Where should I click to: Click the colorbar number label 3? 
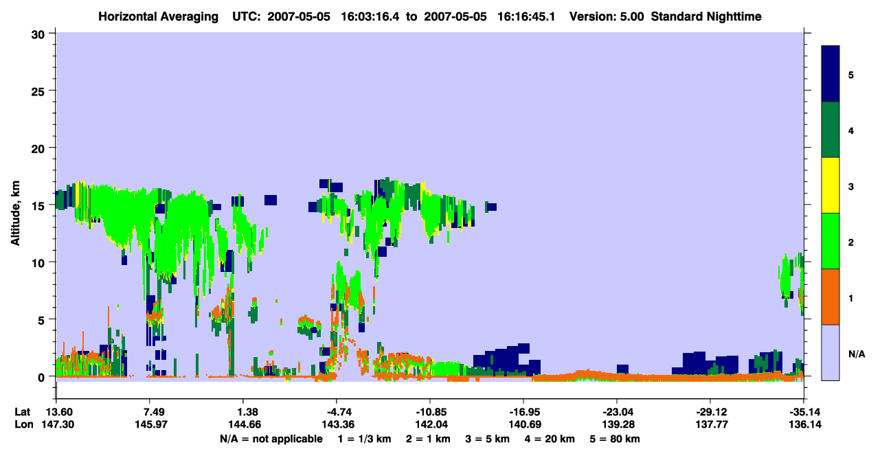click(851, 187)
